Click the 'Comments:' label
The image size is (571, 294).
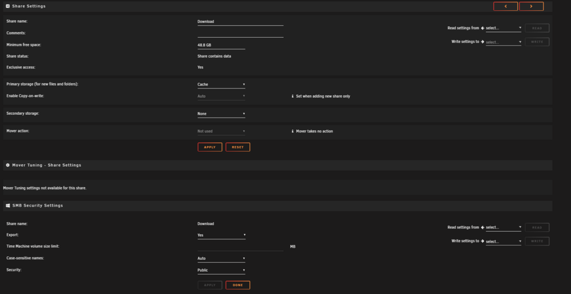pos(16,33)
